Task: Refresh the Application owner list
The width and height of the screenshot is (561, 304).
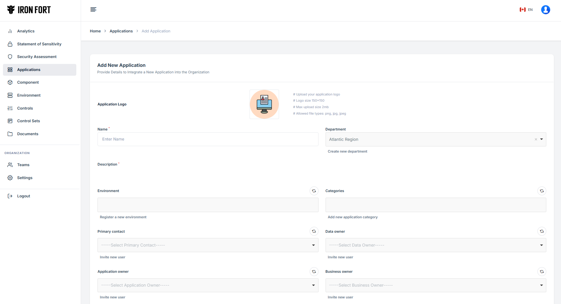Action: point(314,272)
